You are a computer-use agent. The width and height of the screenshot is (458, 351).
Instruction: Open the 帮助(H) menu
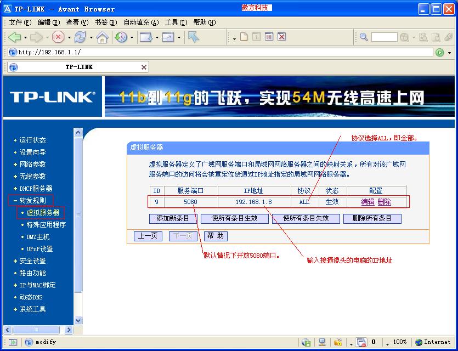click(205, 22)
